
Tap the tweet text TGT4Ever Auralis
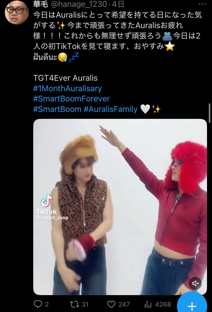pyautogui.click(x=65, y=78)
